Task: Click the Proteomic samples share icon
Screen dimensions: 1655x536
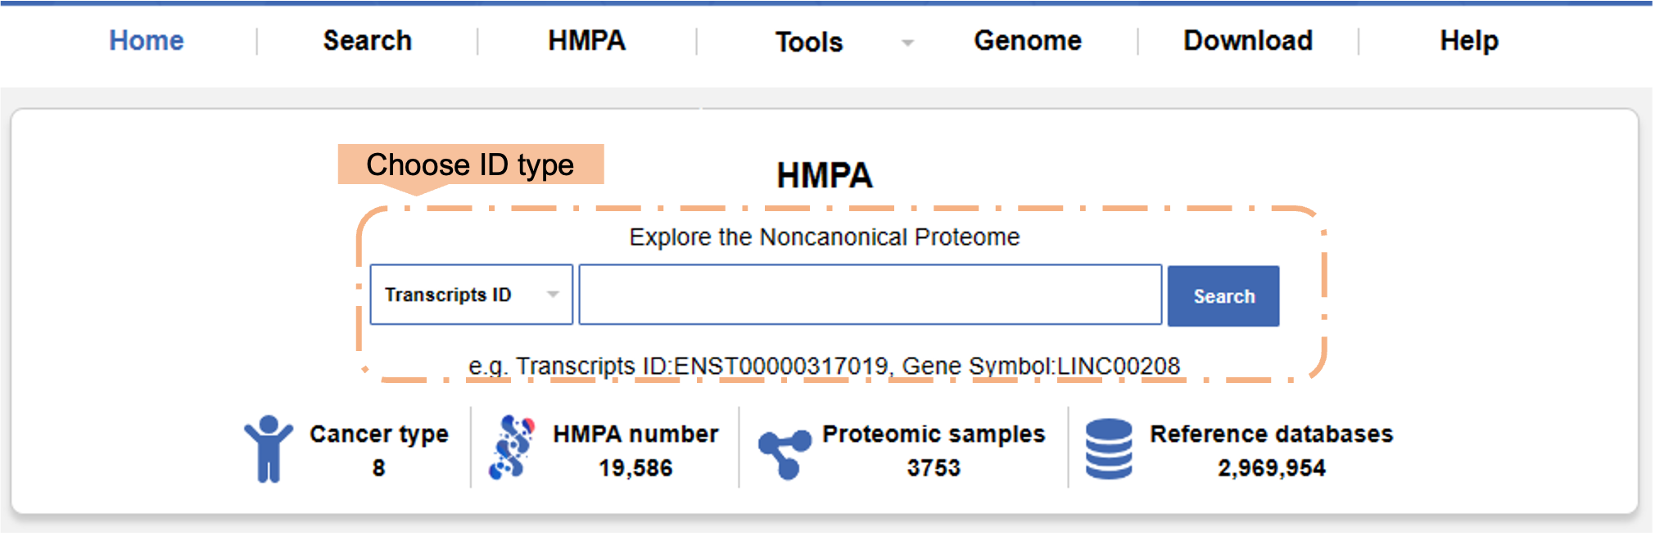Action: [x=784, y=453]
